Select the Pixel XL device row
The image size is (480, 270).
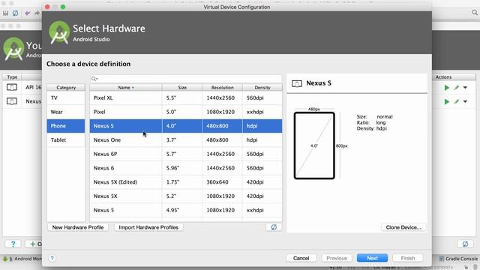click(x=186, y=98)
